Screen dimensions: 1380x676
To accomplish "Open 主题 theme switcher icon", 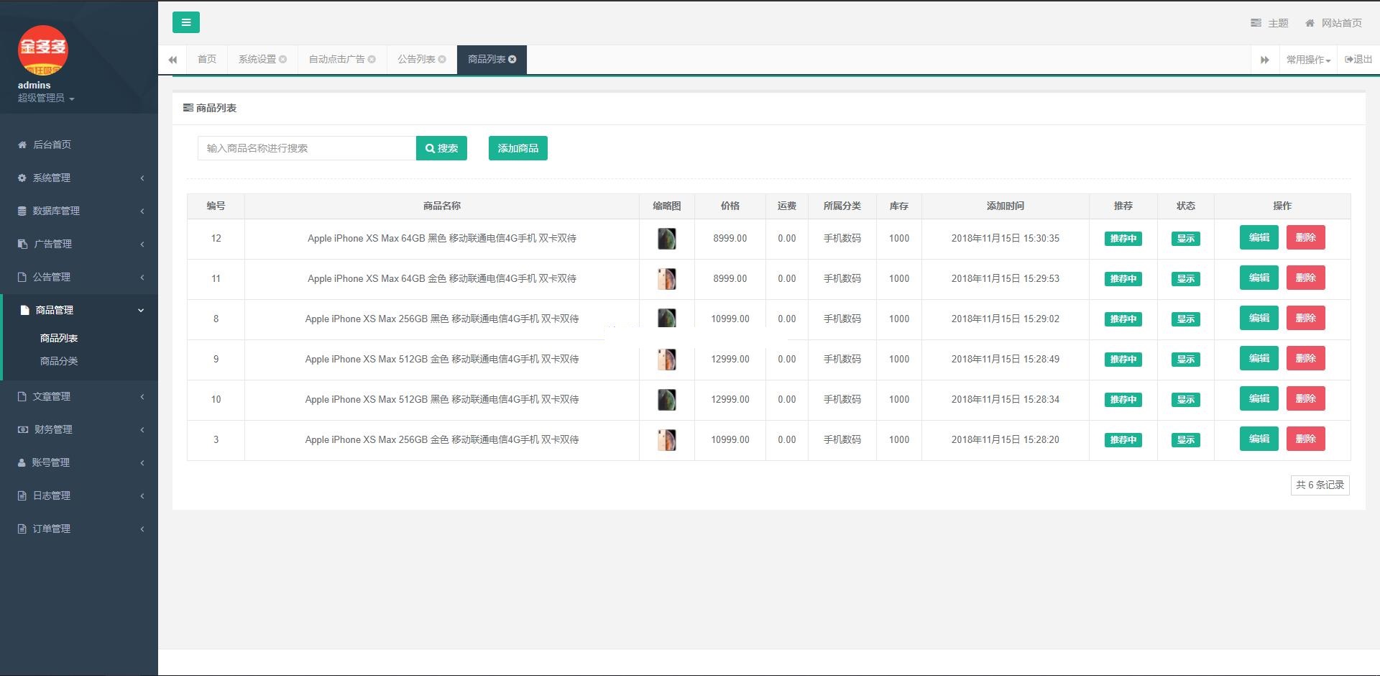I will (1256, 23).
